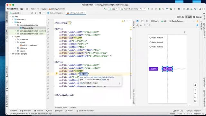Click the vertical expand arrows icon
This screenshot has width=206, height=116.
[145, 25]
